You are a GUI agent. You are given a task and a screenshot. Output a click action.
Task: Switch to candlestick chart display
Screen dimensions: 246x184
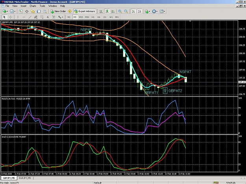[107, 11]
